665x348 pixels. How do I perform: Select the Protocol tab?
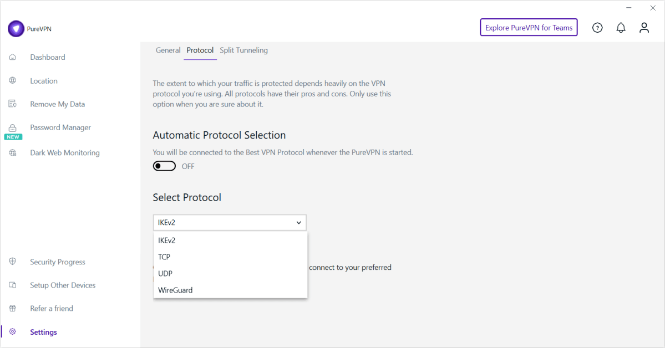(200, 50)
